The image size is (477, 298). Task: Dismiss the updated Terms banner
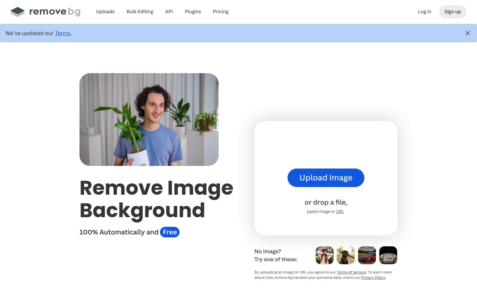point(467,33)
